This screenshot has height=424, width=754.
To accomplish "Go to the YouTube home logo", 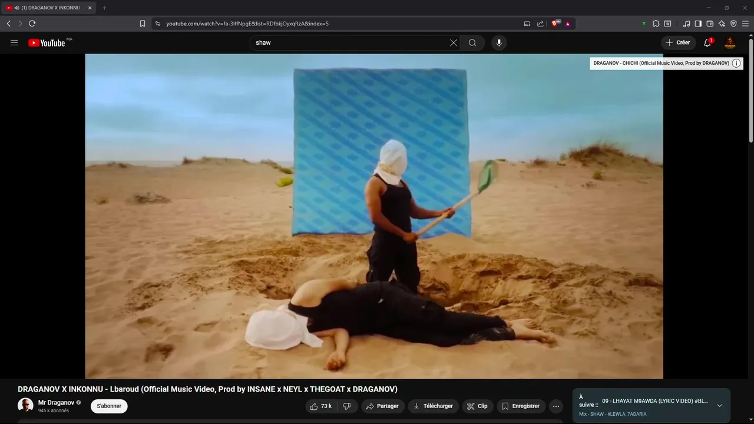I will [x=47, y=42].
